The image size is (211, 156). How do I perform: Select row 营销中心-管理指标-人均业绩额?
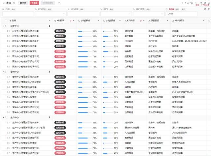pyautogui.click(x=26, y=82)
